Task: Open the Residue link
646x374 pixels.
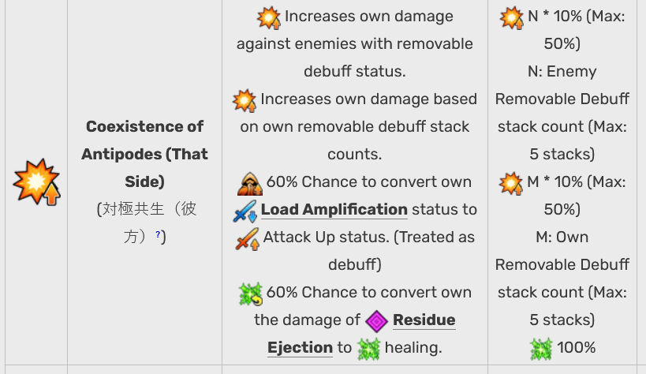Action: click(424, 320)
